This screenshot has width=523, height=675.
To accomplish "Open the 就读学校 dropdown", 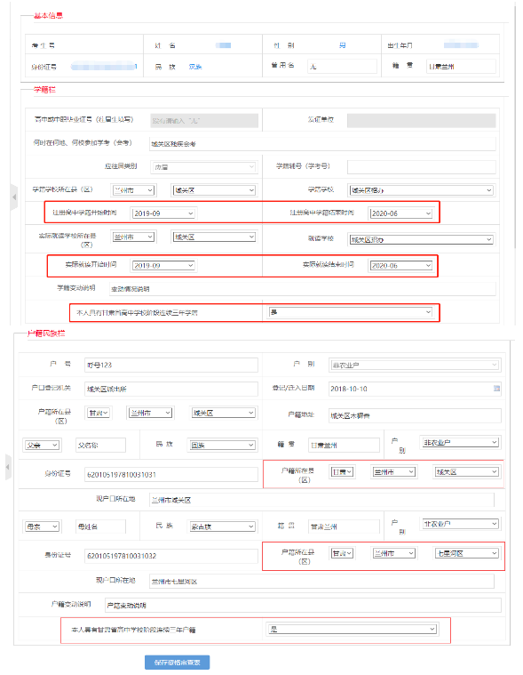I will [421, 239].
